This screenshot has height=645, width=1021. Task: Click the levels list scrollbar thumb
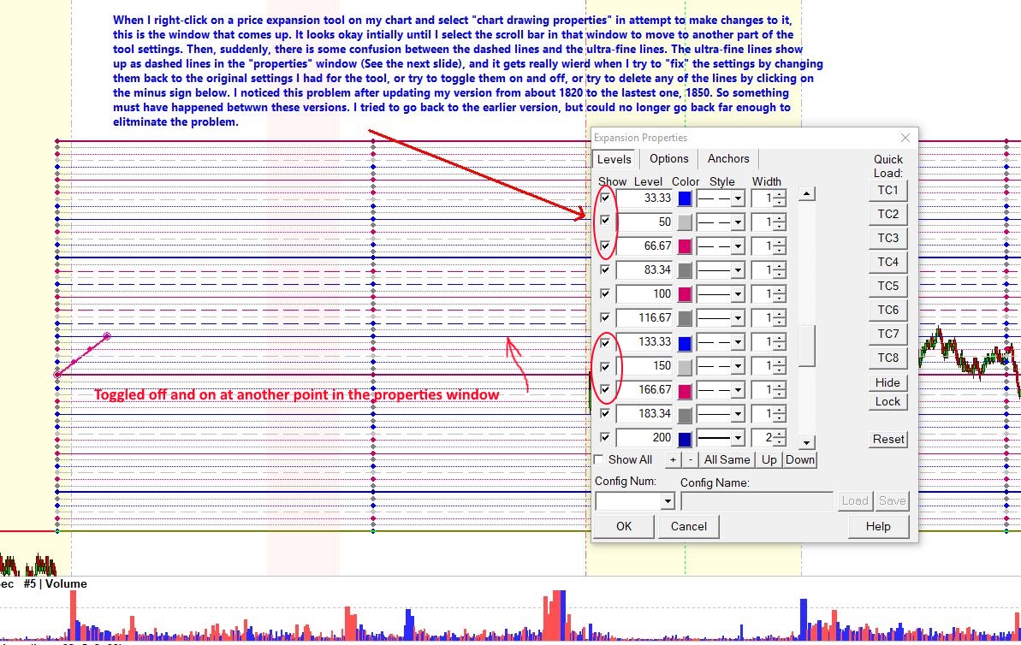click(806, 346)
